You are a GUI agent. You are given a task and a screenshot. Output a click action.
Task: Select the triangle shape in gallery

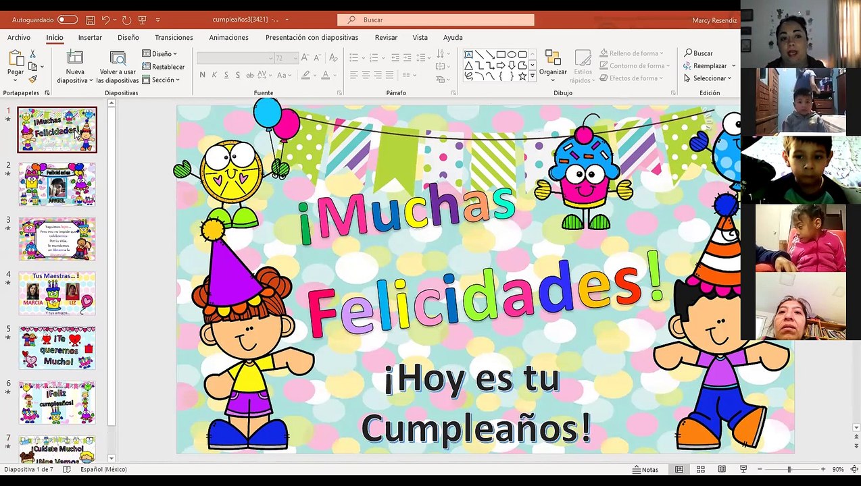[x=468, y=65]
